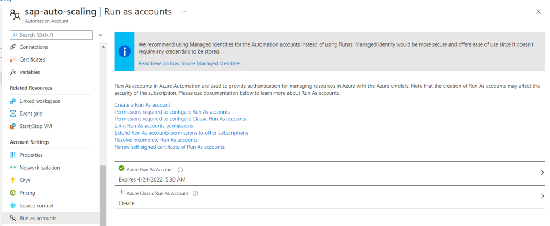Open 'Limit Run As accounts permissions' link

[x=154, y=126]
